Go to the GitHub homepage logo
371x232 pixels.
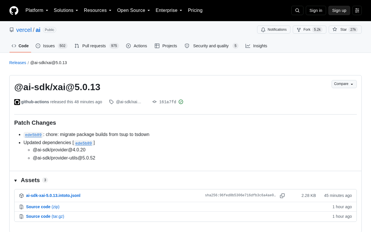(14, 10)
